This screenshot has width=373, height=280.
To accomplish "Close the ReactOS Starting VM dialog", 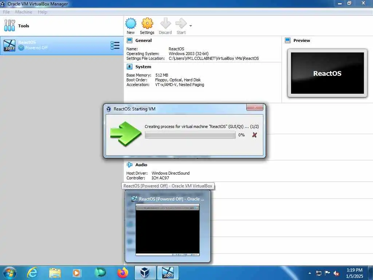I will pos(255,108).
